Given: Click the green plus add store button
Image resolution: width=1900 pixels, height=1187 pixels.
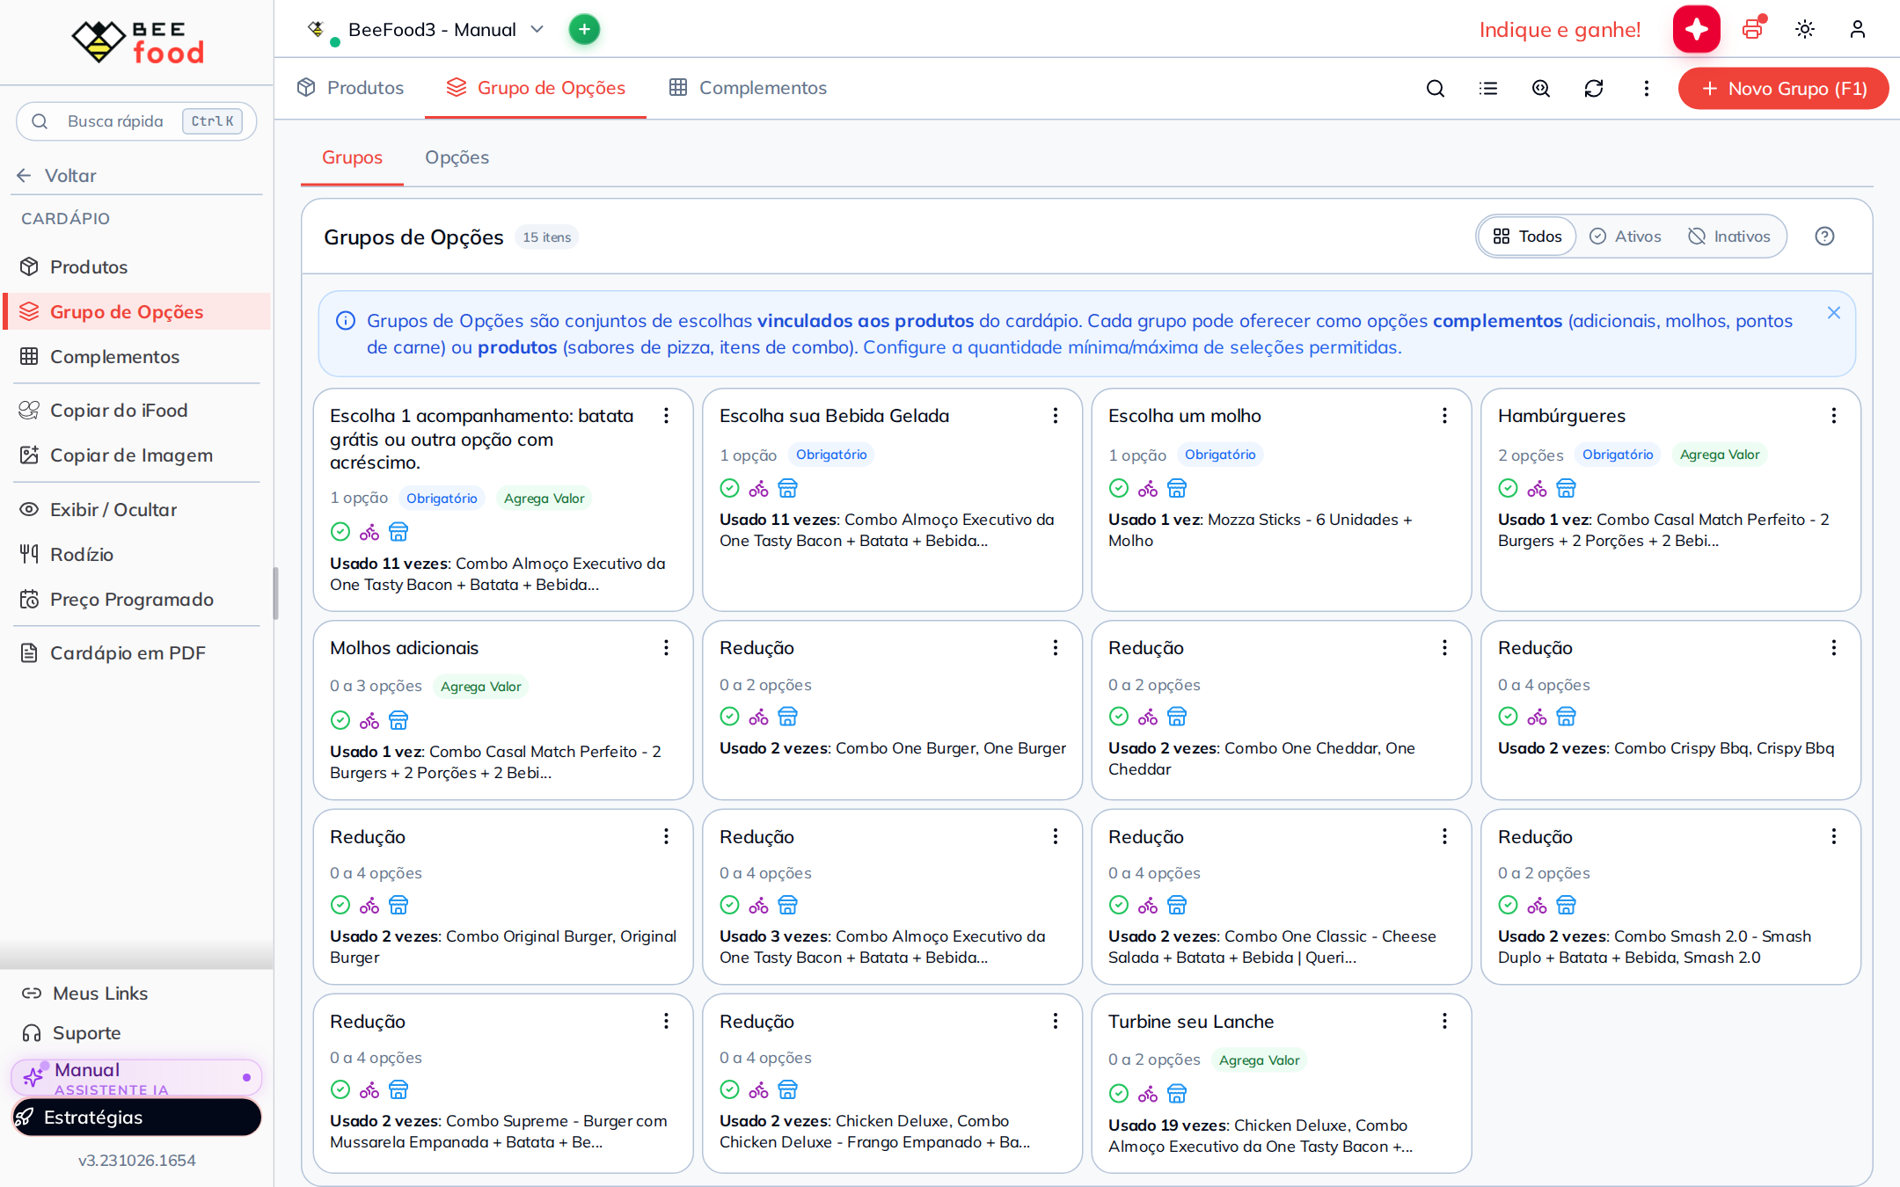Looking at the screenshot, I should [x=584, y=29].
